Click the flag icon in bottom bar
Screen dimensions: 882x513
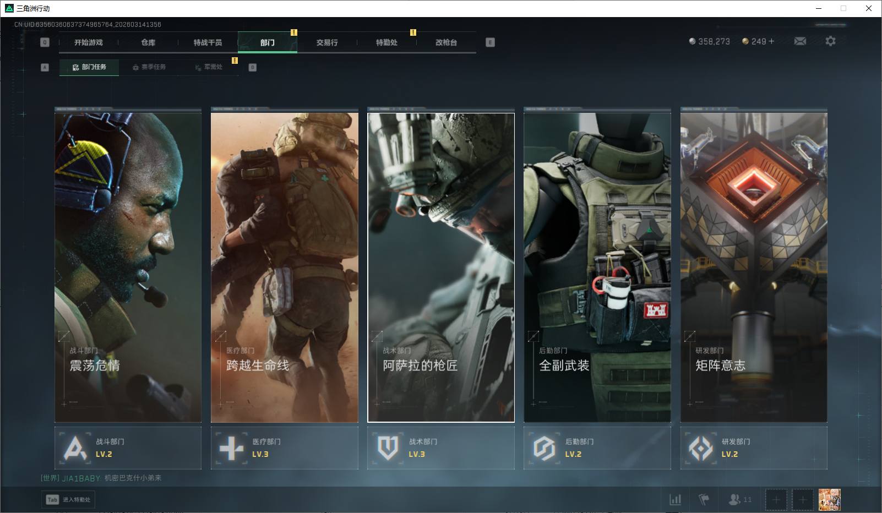point(704,499)
